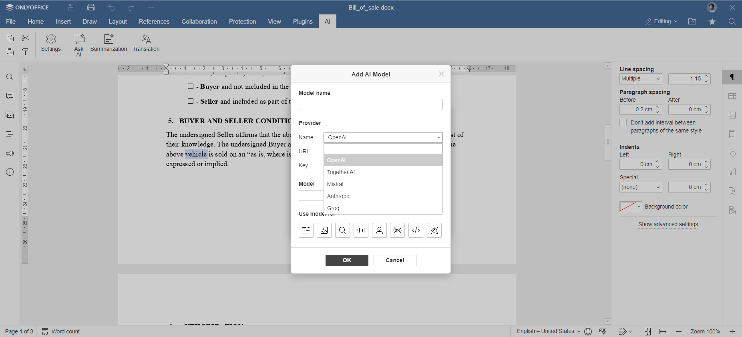Select the vision eye capability icon
The width and height of the screenshot is (742, 337).
(434, 230)
